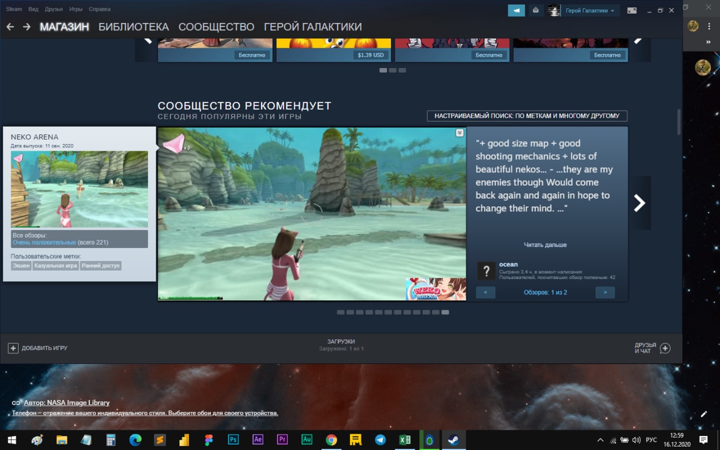Click the question-mark avatar of reviewer ocean
The height and width of the screenshot is (450, 720).
pos(486,271)
